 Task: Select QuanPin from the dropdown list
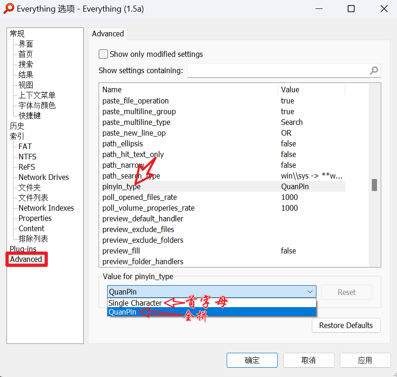click(x=121, y=312)
